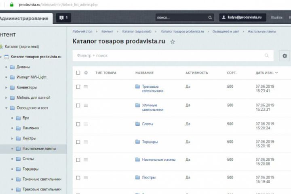Open row actions menu for Люстры row
Image resolution: width=291 pixels, height=194 pixels.
point(86,177)
